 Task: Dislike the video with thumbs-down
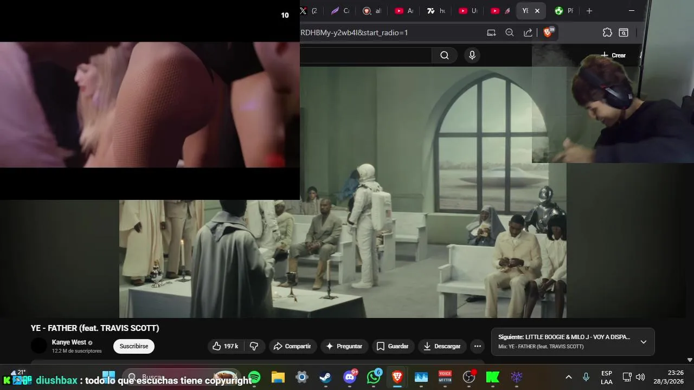point(254,346)
